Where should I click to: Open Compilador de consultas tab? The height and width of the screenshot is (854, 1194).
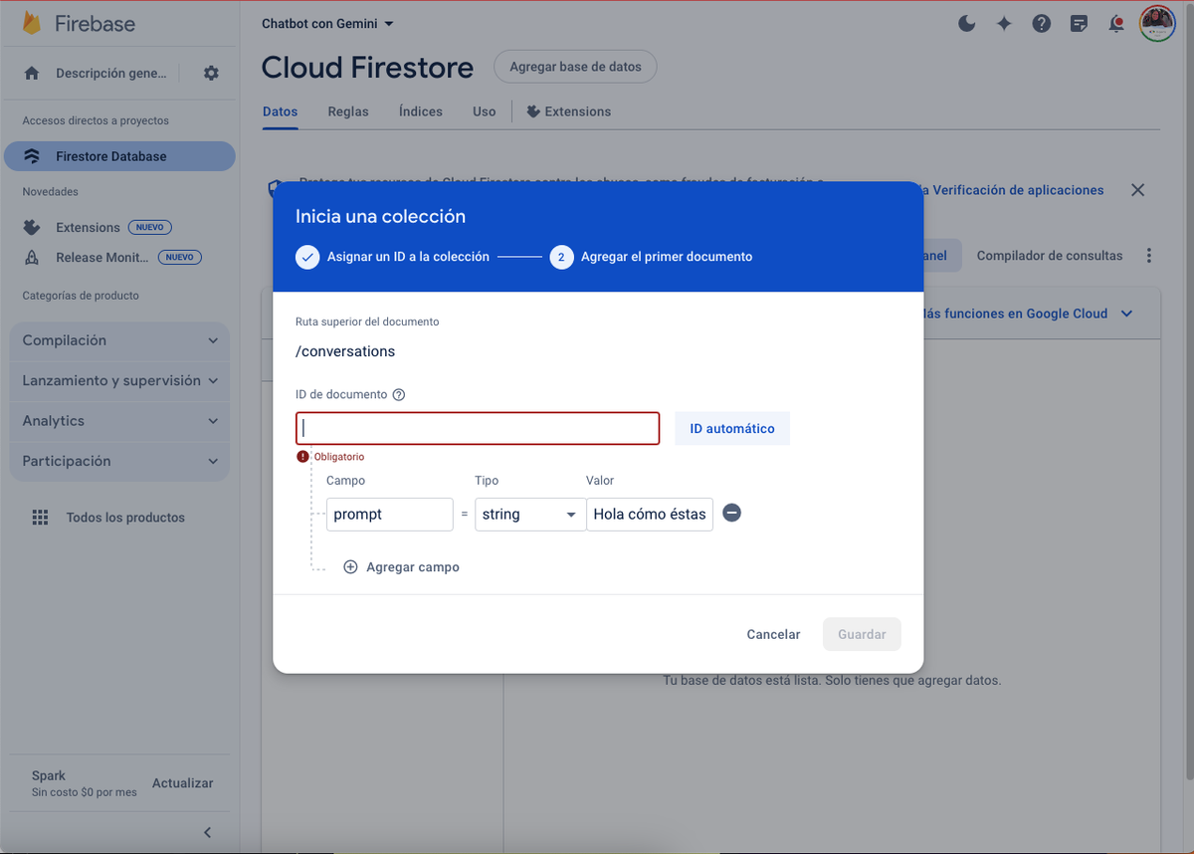tap(1050, 256)
